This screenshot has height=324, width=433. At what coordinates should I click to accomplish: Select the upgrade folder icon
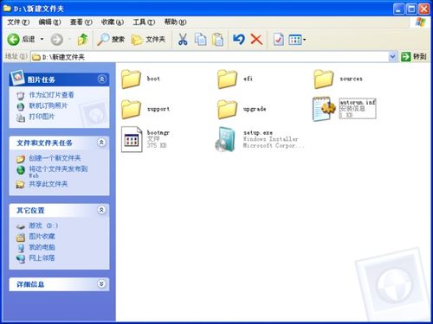point(228,109)
